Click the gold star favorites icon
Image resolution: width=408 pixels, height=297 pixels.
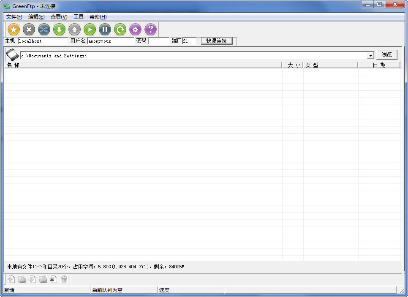(14, 30)
